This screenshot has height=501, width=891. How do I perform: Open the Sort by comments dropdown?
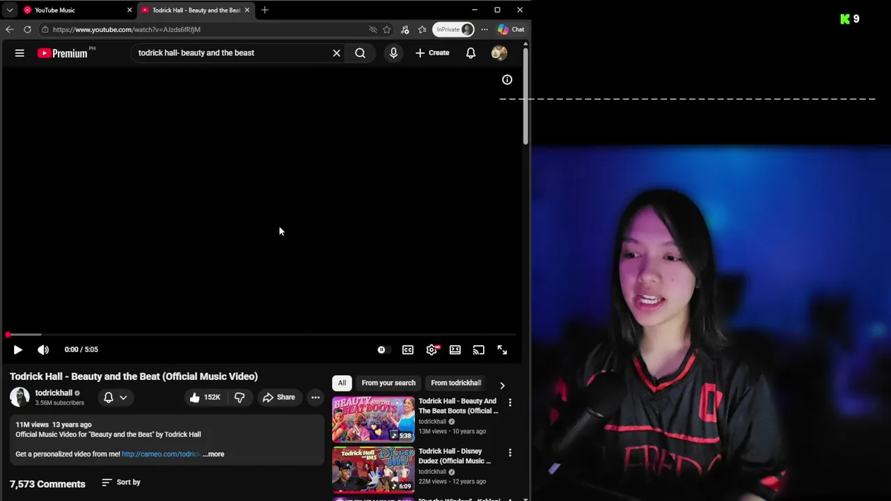121,482
